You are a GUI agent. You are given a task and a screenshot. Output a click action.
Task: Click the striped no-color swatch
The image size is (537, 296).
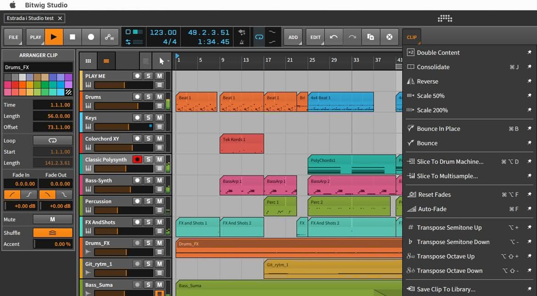click(68, 92)
